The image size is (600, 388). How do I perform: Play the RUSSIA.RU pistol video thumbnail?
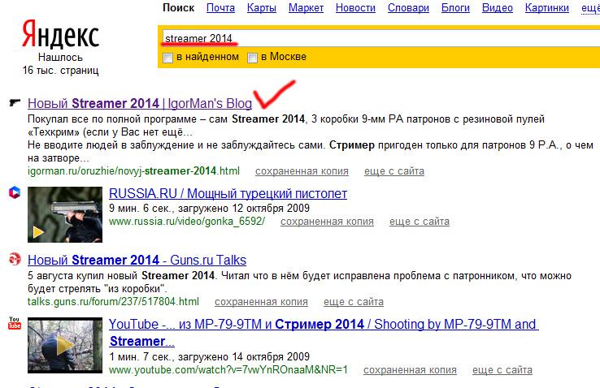65,214
